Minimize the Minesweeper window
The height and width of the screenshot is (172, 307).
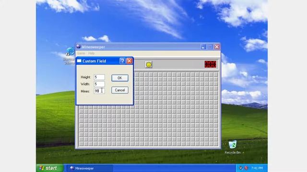203,47
